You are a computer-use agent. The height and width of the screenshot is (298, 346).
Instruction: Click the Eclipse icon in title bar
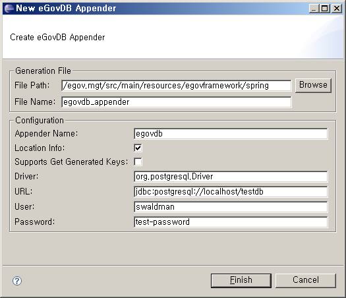9,9
